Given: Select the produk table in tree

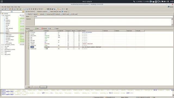Looking at the screenshot, I should 7,30.
